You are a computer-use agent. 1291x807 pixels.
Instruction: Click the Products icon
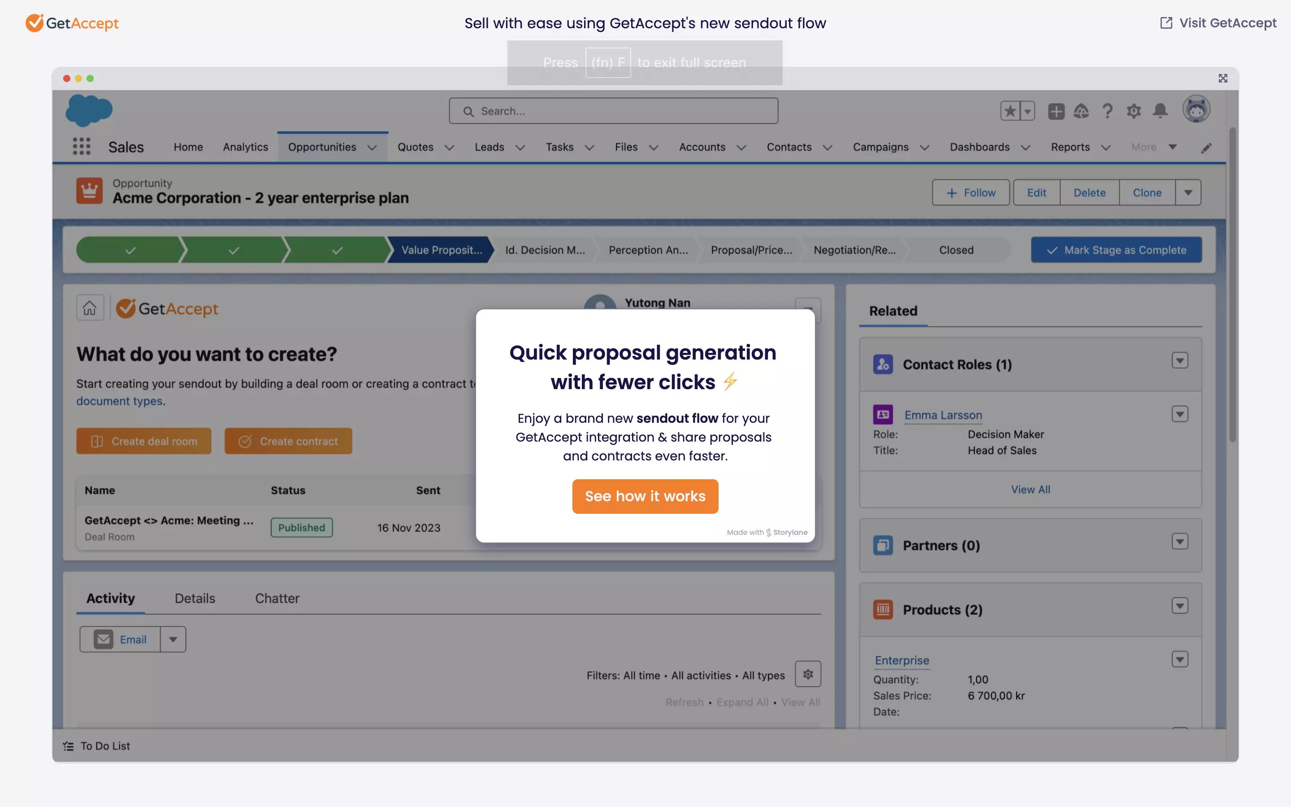tap(883, 609)
